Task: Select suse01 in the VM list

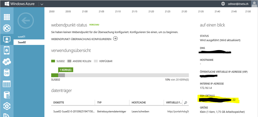Action: 22,37
